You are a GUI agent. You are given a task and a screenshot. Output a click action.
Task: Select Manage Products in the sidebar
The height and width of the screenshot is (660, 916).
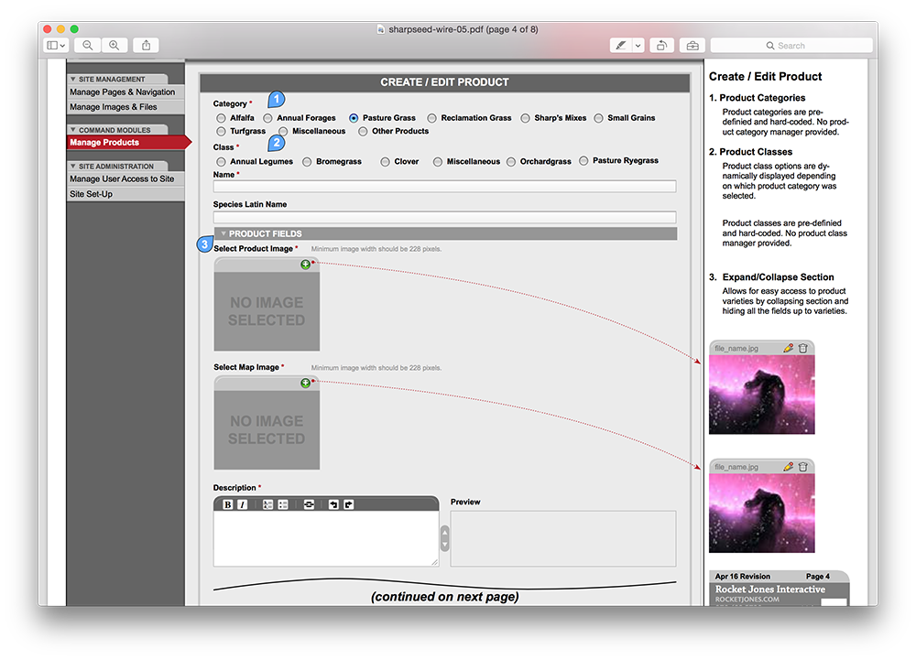[104, 143]
